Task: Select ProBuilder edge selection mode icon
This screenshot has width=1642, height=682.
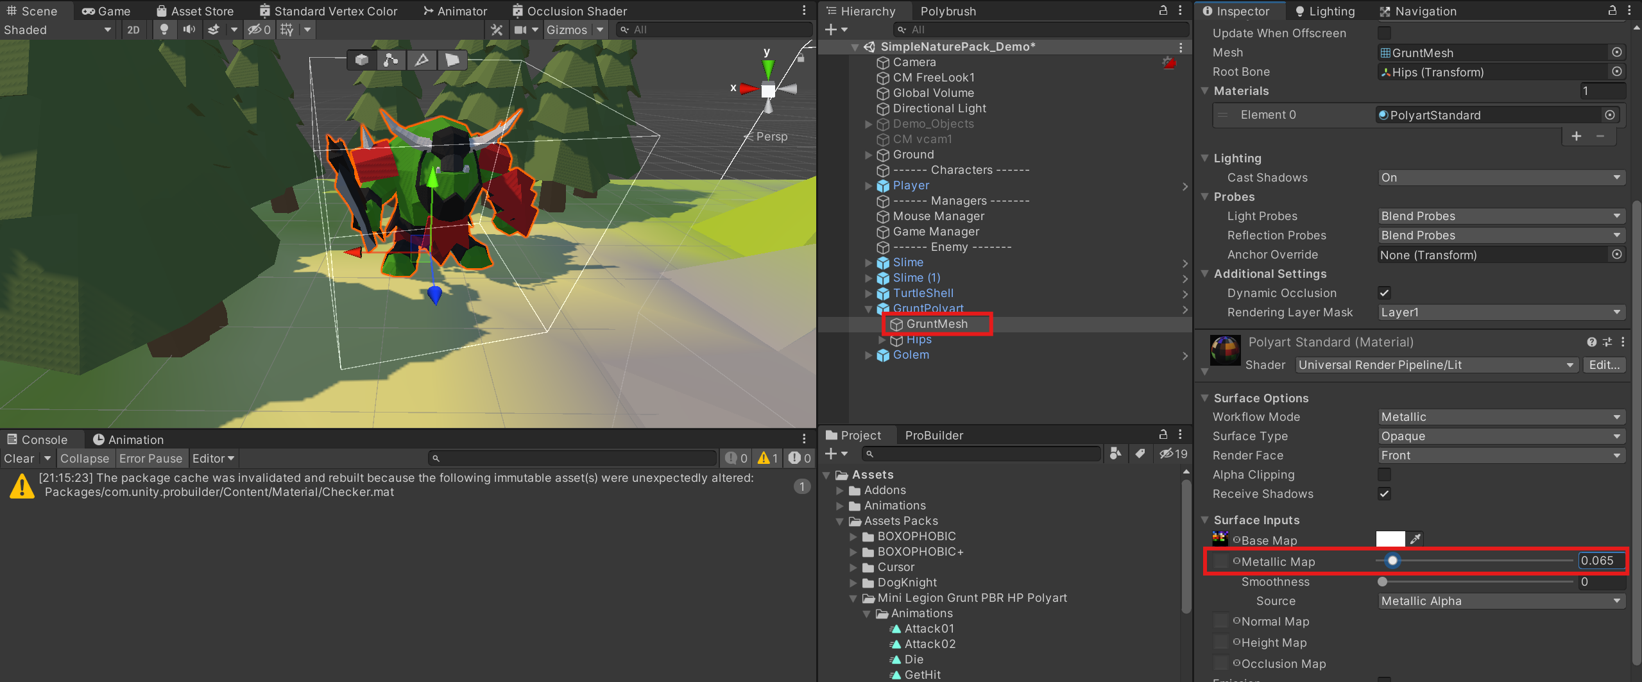Action: 422,60
